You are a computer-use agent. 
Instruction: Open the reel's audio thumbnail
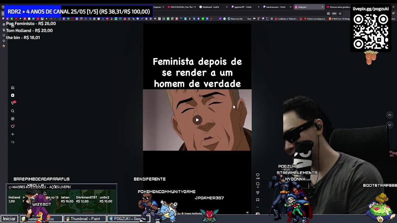coord(258,213)
